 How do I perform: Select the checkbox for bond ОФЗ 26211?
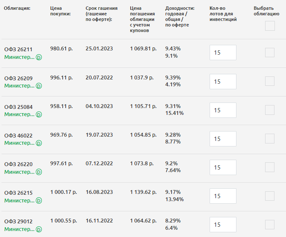[x=270, y=53]
